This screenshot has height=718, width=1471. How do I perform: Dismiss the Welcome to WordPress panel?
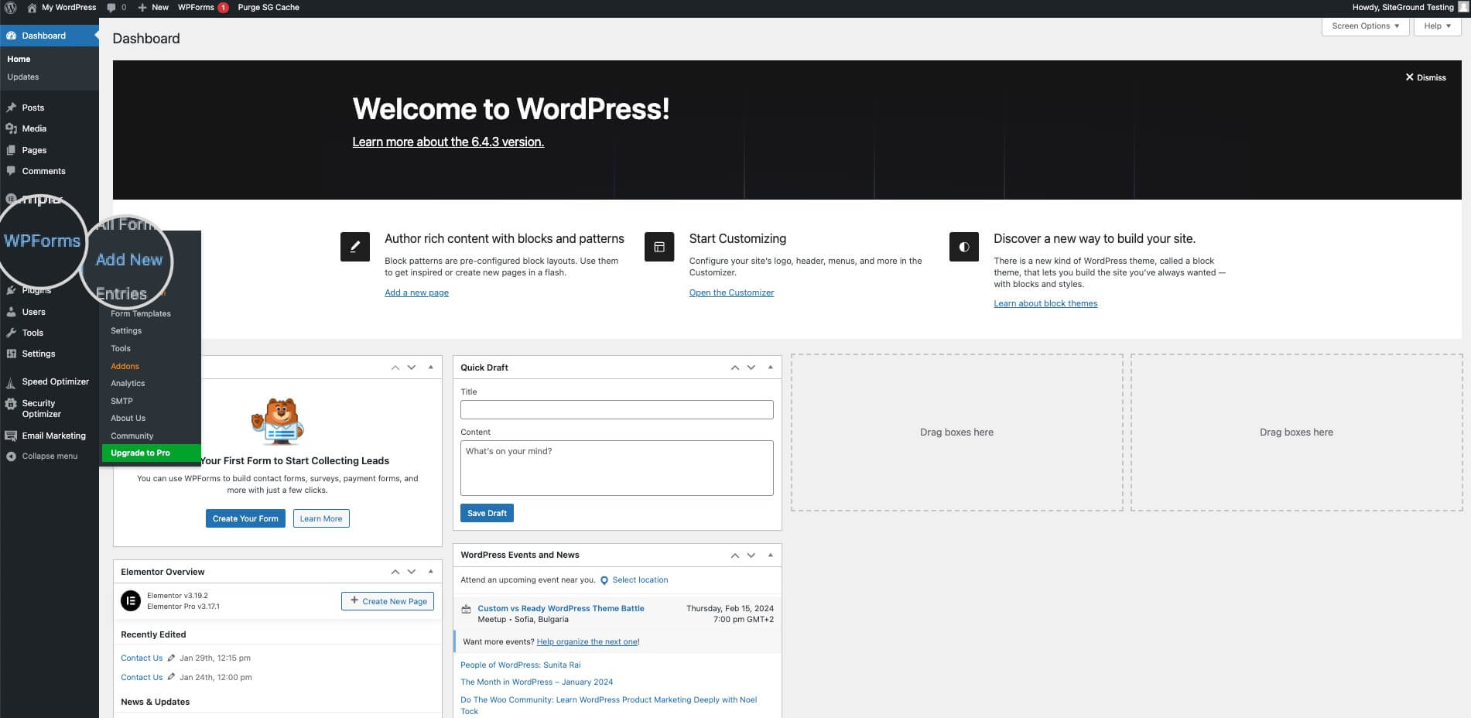[1425, 77]
